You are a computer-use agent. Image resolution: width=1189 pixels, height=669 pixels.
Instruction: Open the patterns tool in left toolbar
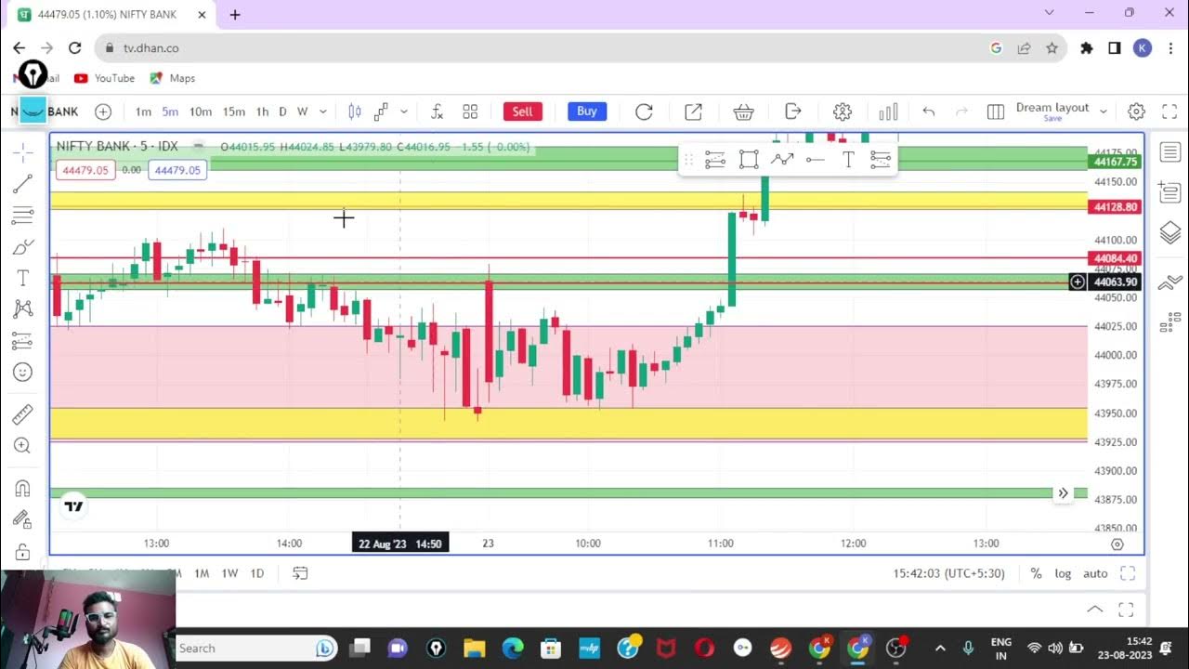click(23, 308)
